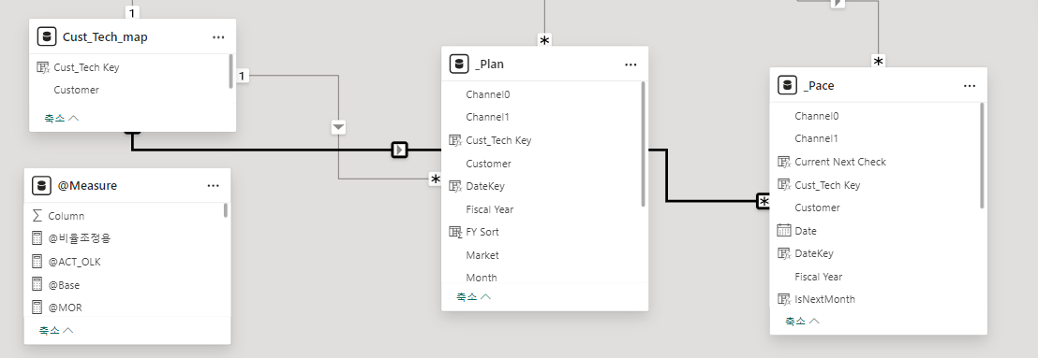Collapse the Cust_Tech_map table with 축소
This screenshot has width=1038, height=358.
(x=62, y=118)
